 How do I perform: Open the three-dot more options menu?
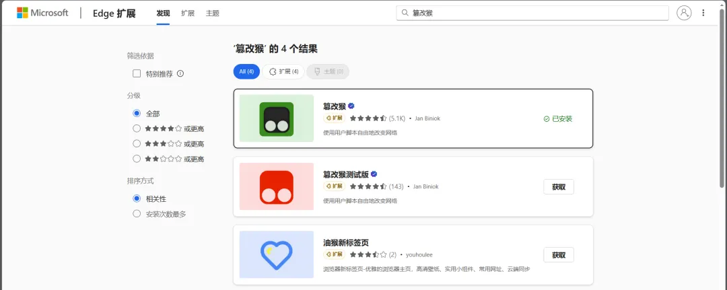tap(703, 13)
